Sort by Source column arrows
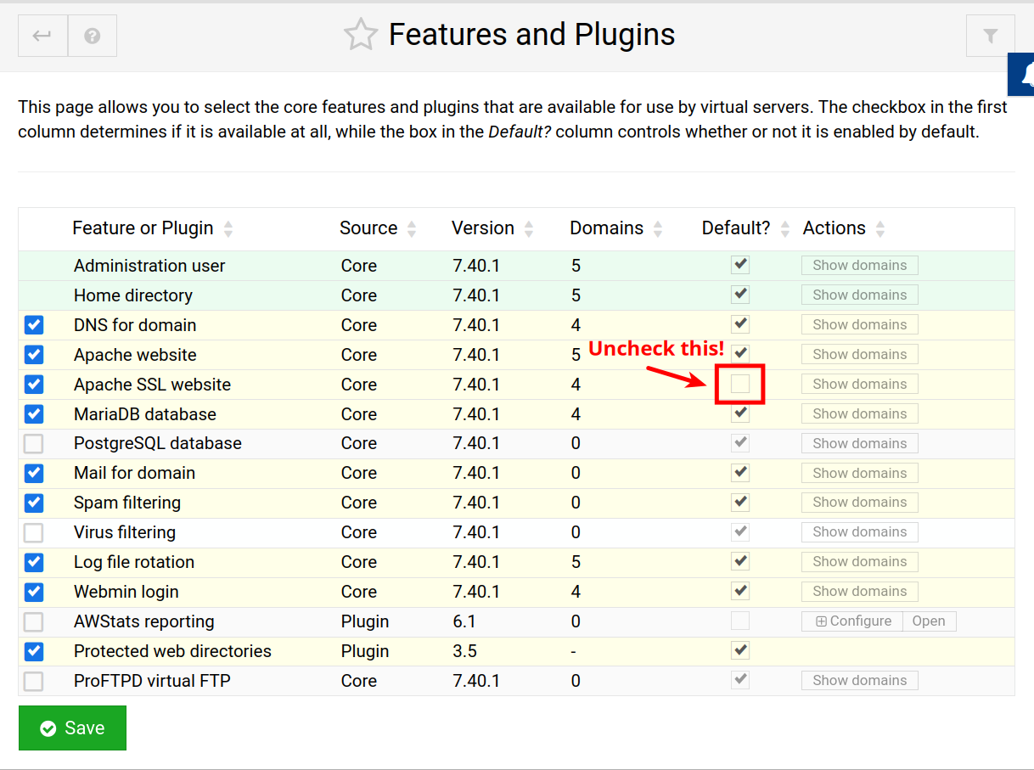 412,228
